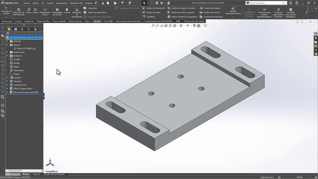Click Comprobar simetría
This screenshot has width=318, height=179.
210,8
